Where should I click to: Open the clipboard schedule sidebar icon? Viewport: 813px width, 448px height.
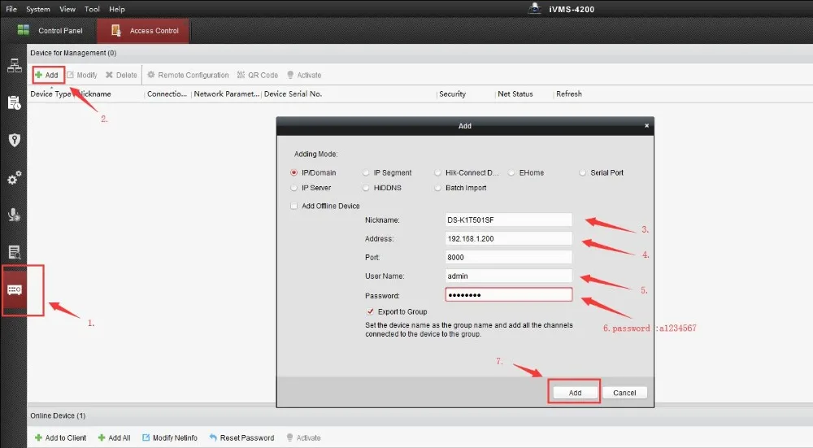[14, 102]
